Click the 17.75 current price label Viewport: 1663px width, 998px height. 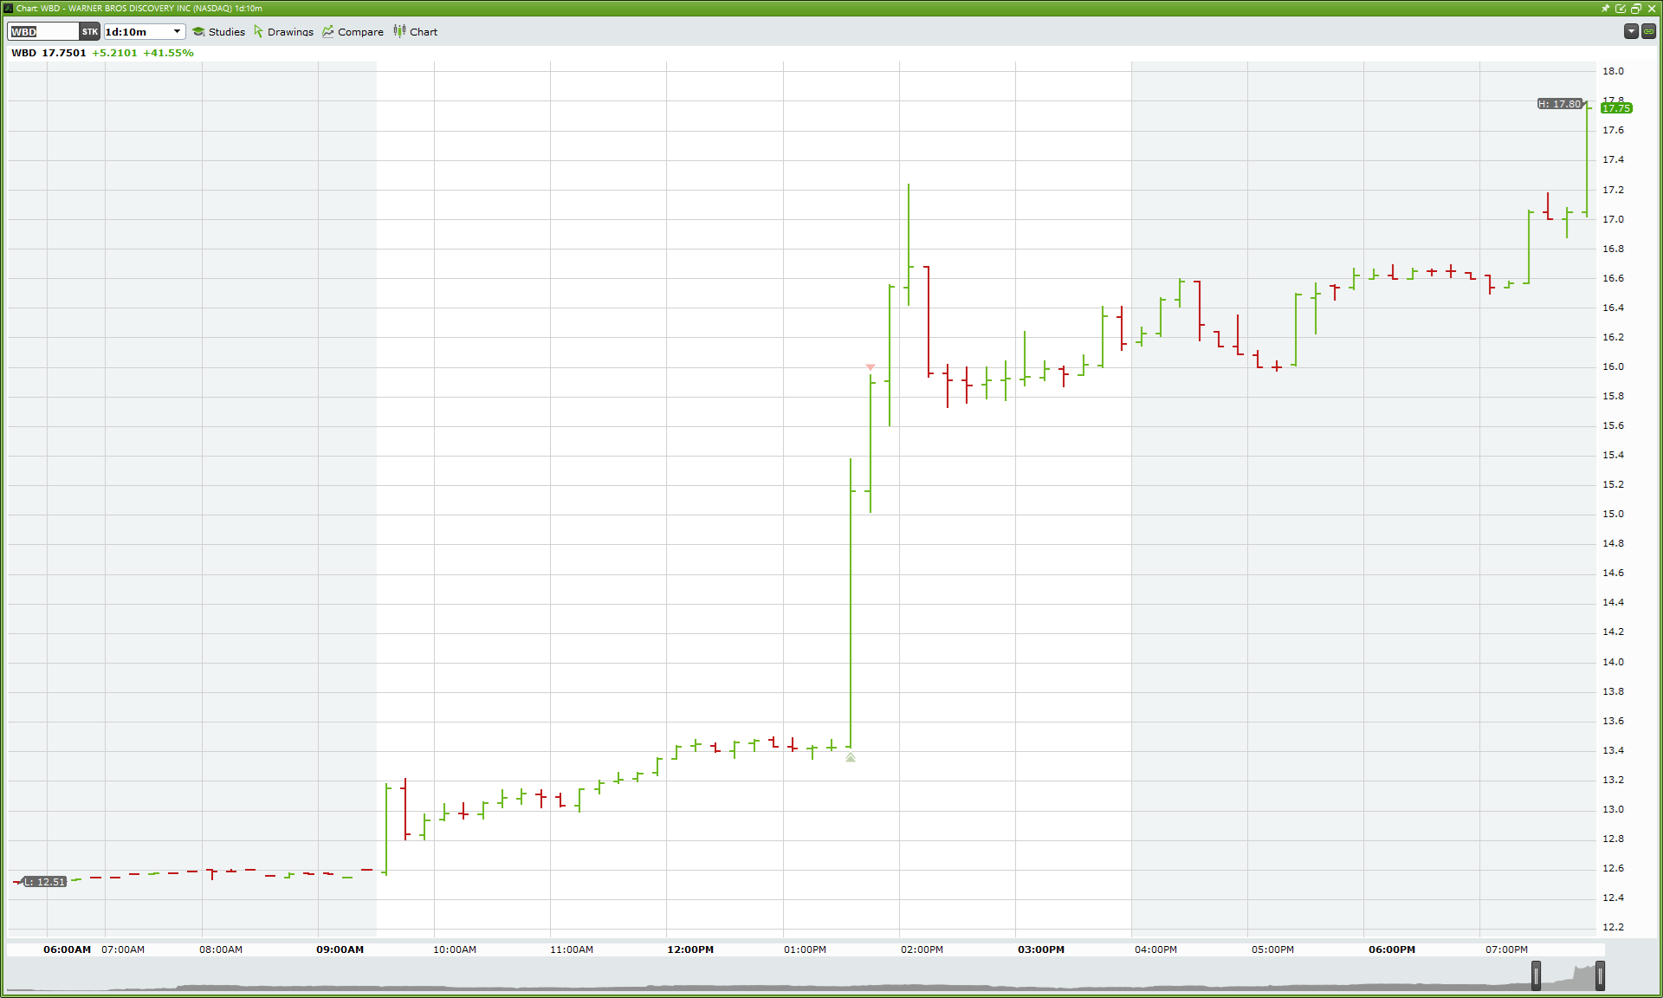coord(1616,108)
